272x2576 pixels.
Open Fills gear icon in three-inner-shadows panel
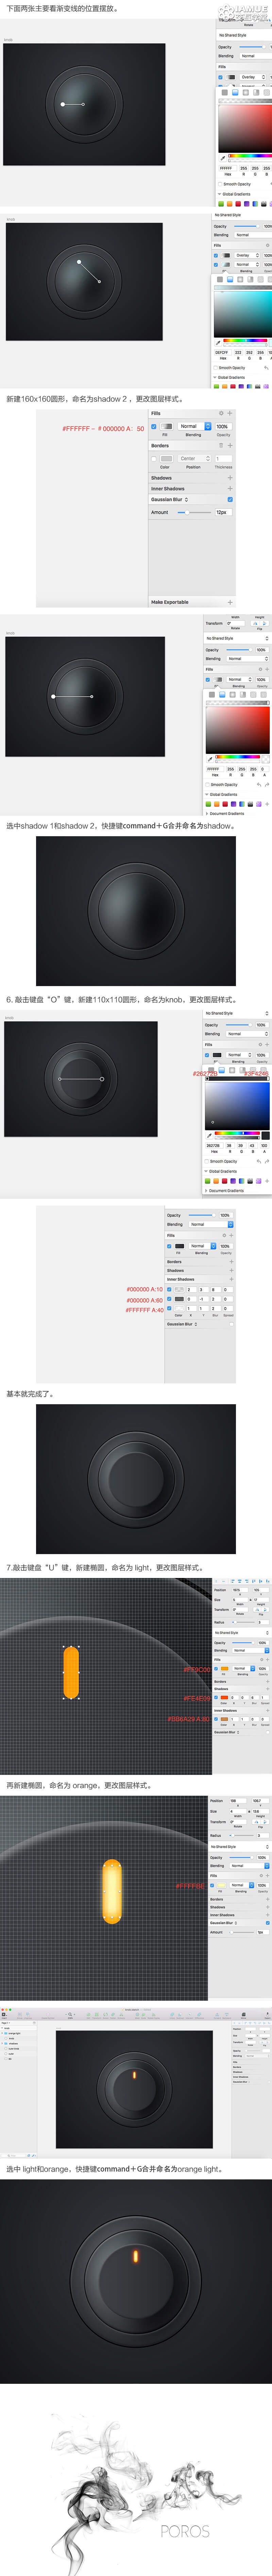[224, 1235]
